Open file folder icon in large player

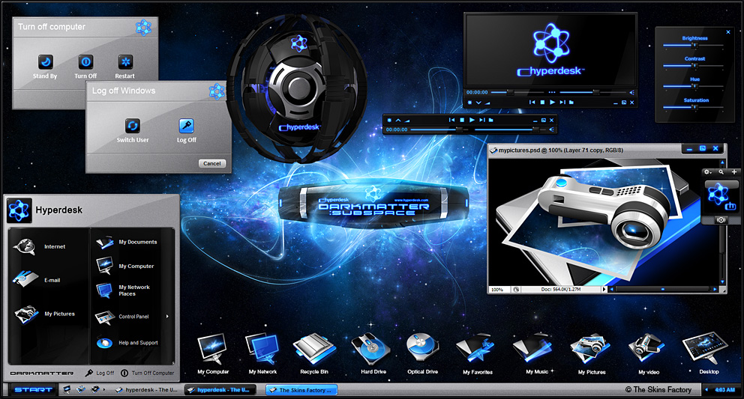point(571,102)
